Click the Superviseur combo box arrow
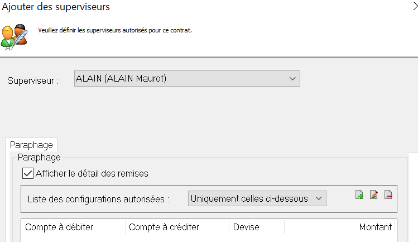Viewport: 418px width, 242px height. point(292,79)
